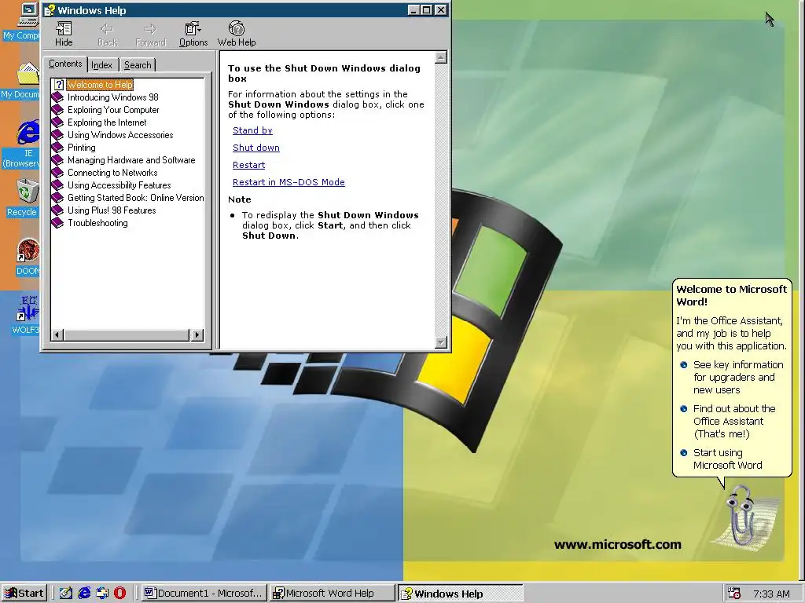Click the first Quick Launch pencil icon
Viewport: 805px width, 603px height.
tap(66, 594)
